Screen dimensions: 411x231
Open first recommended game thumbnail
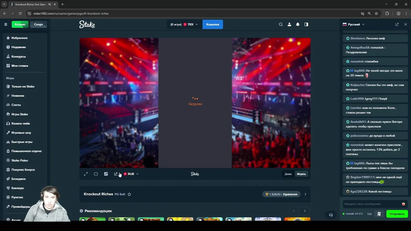(x=92, y=219)
